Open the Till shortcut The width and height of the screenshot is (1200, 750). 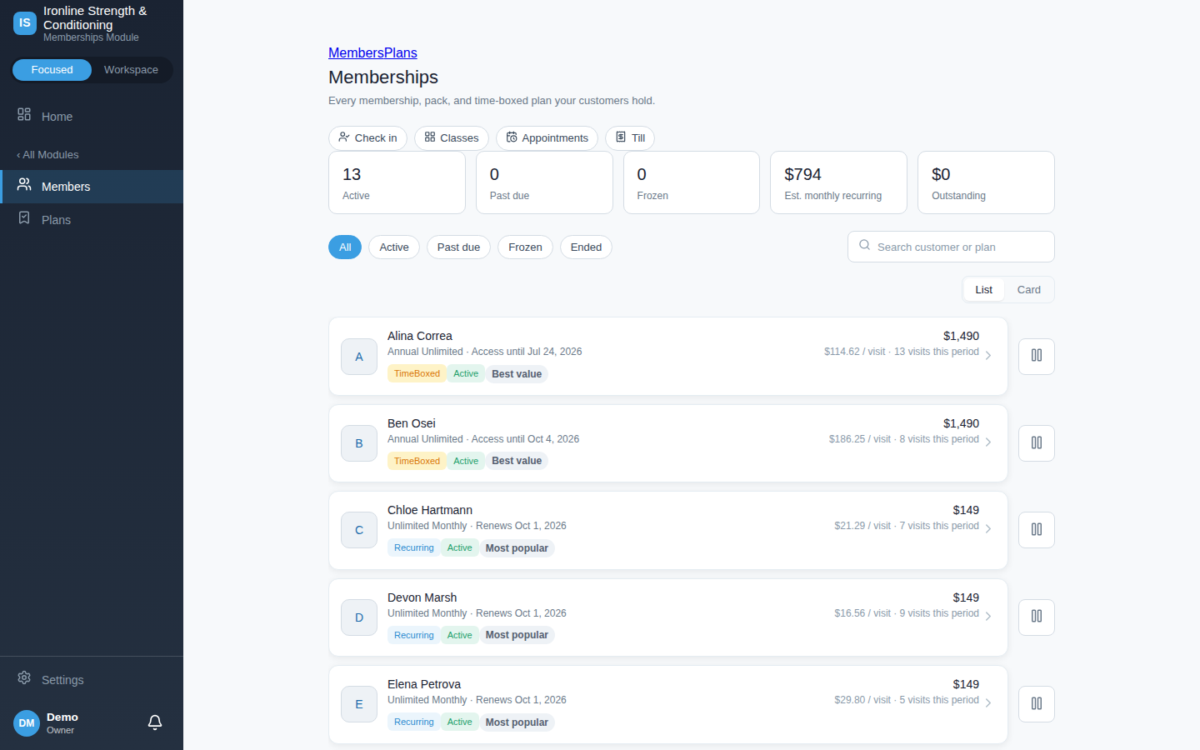click(x=630, y=138)
